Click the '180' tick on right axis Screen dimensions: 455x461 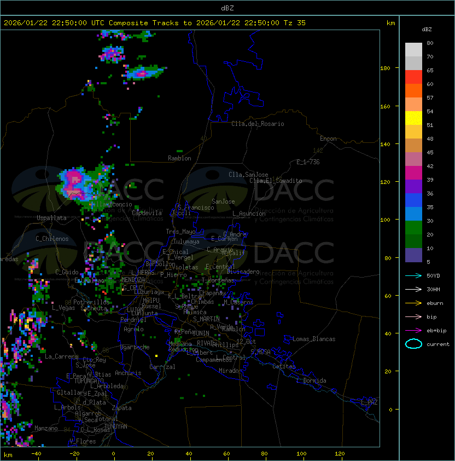[385, 68]
